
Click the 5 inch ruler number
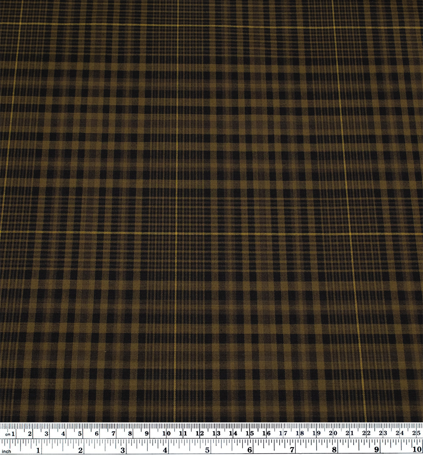207,450
